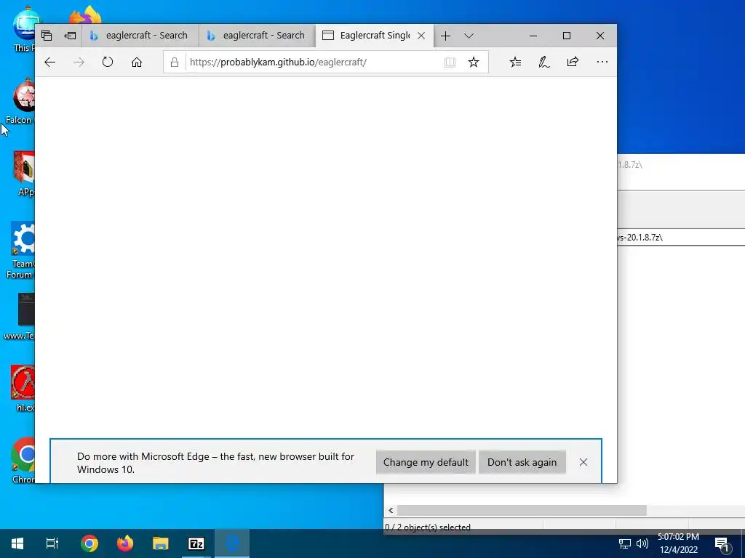
Task: Open Task View on the taskbar
Action: click(x=52, y=543)
